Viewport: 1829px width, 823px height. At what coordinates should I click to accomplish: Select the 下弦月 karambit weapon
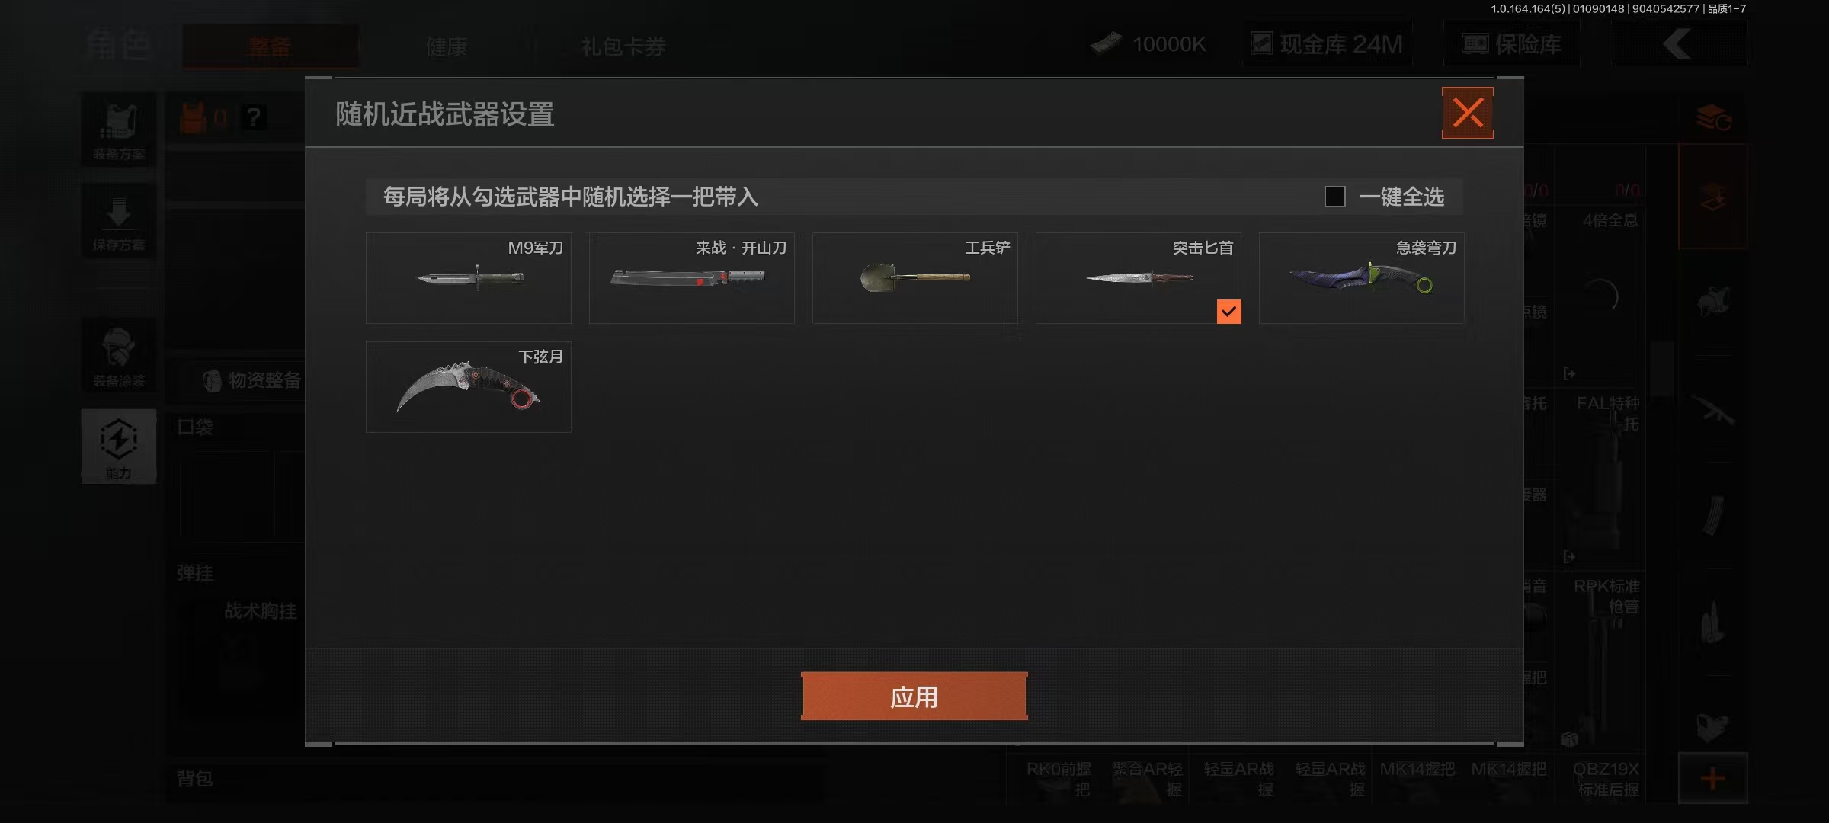pos(469,387)
